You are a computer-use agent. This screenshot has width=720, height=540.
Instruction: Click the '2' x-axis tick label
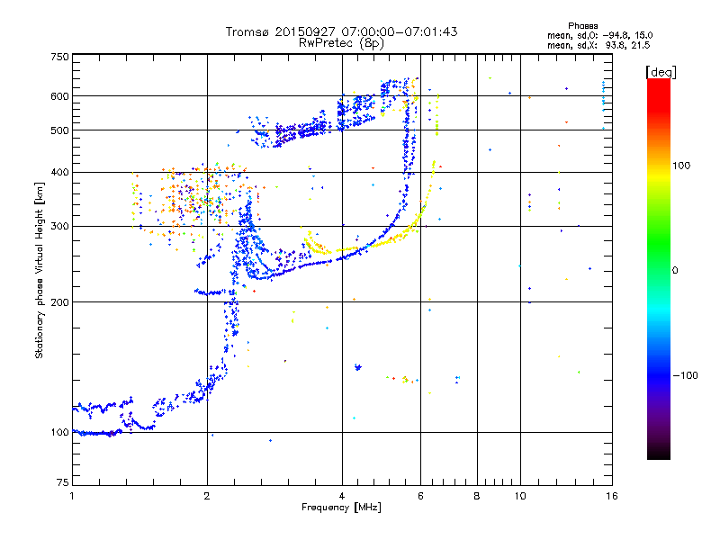(207, 496)
